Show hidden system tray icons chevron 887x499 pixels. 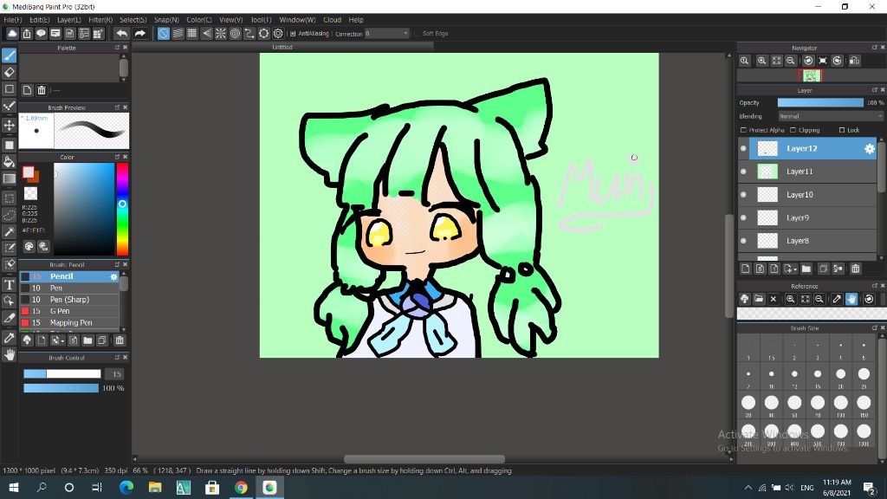[748, 487]
